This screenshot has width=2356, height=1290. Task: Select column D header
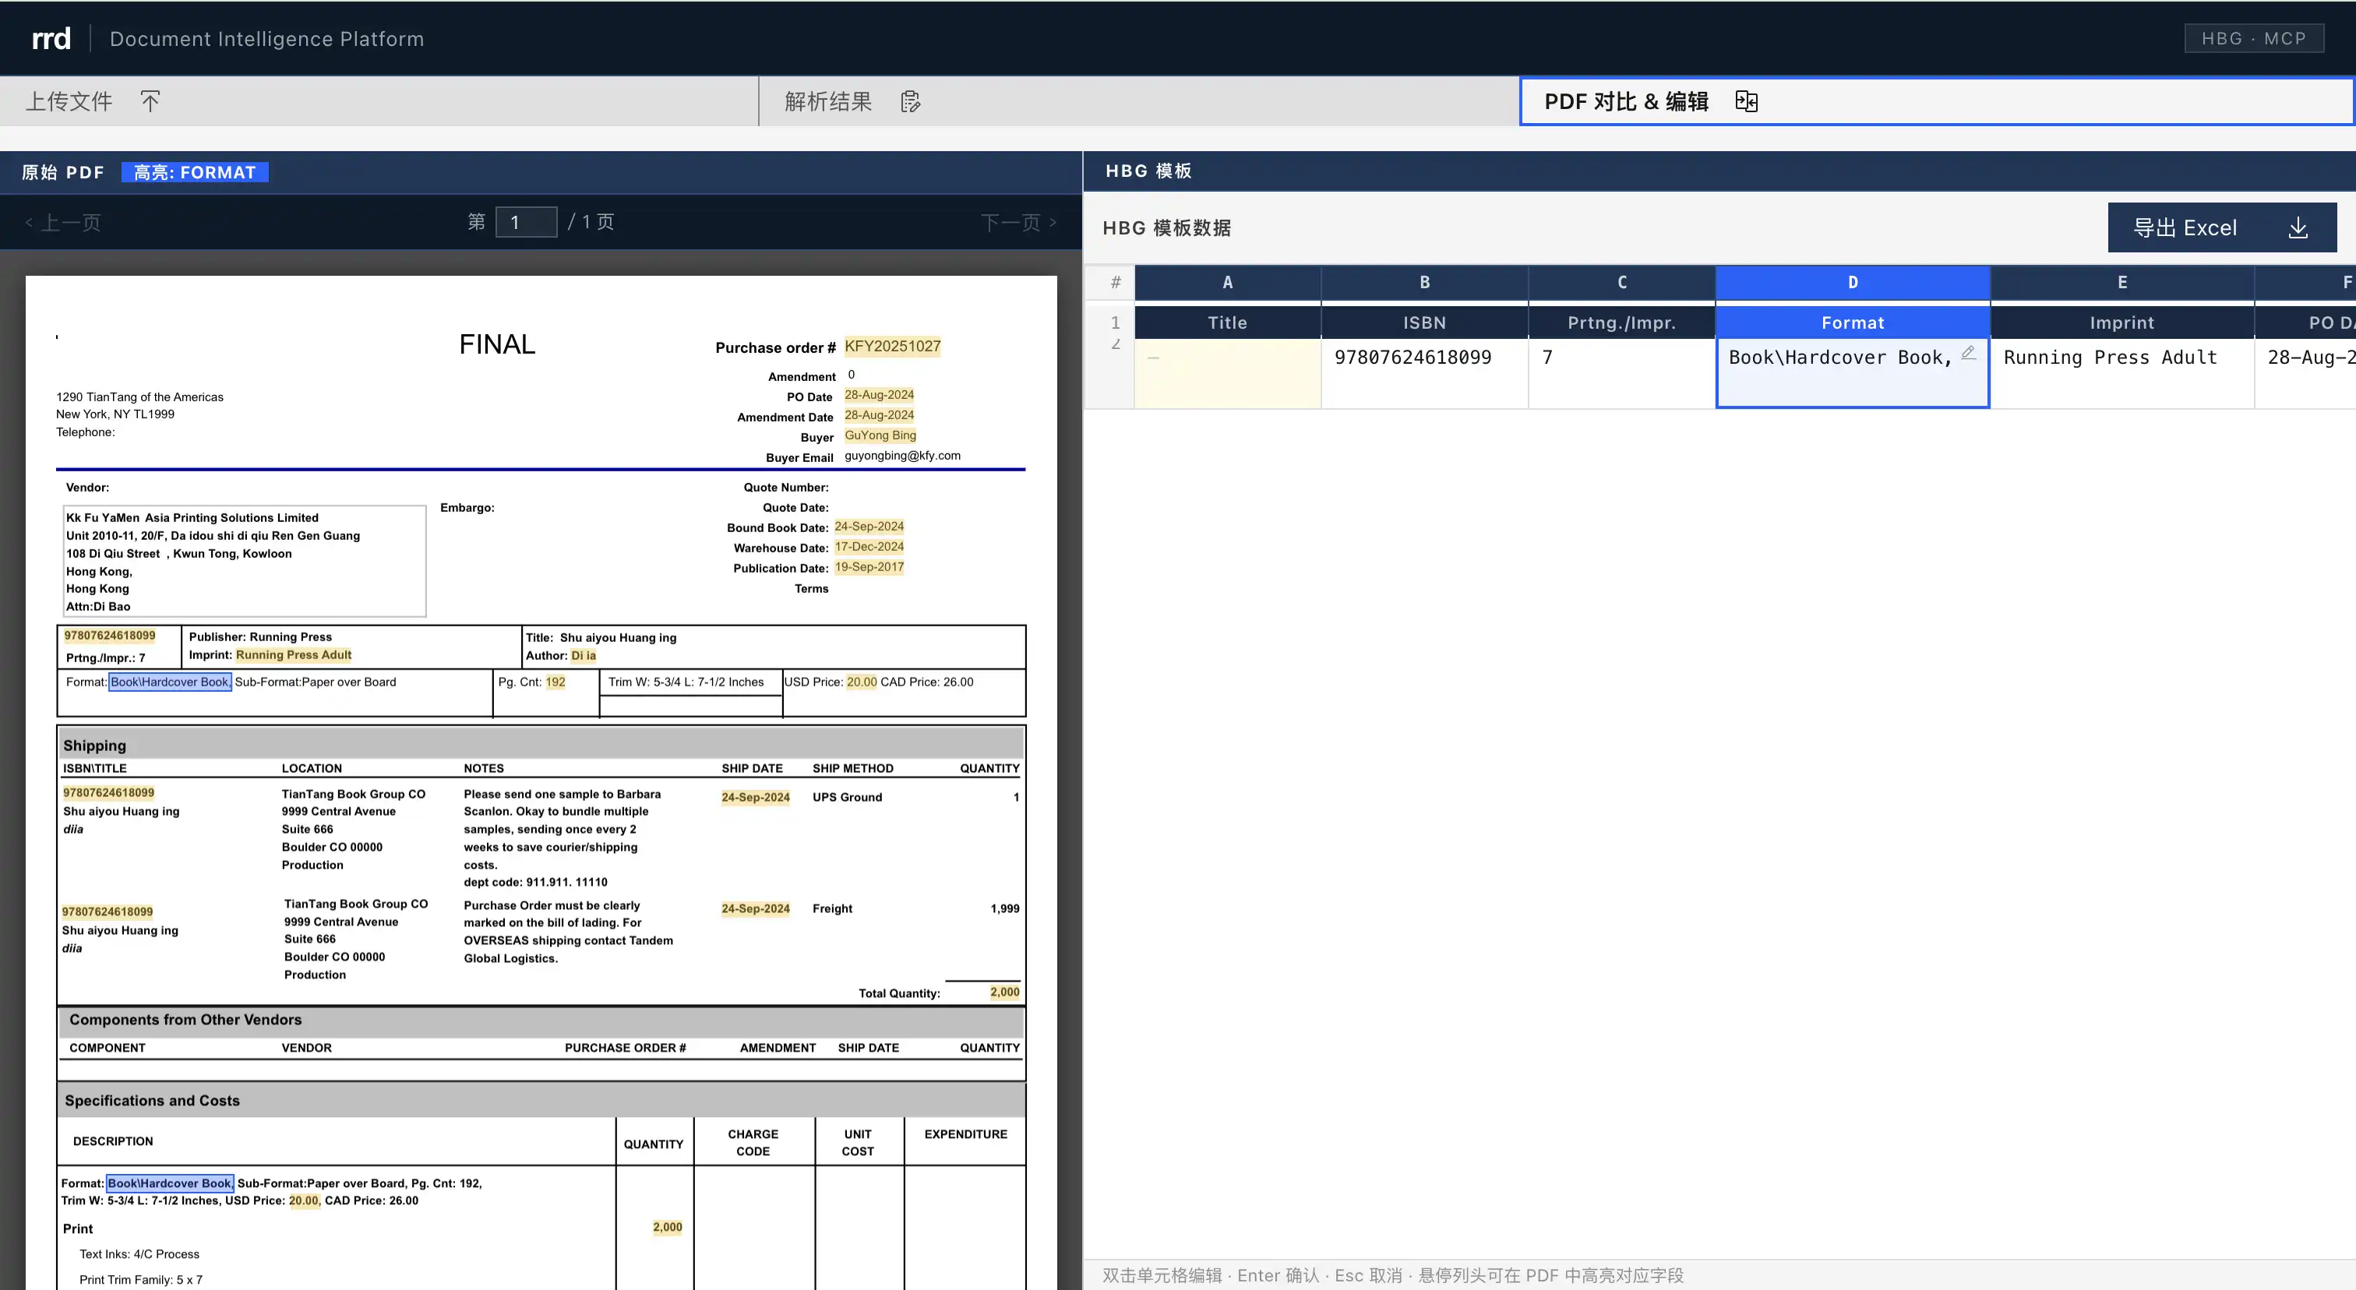tap(1852, 283)
